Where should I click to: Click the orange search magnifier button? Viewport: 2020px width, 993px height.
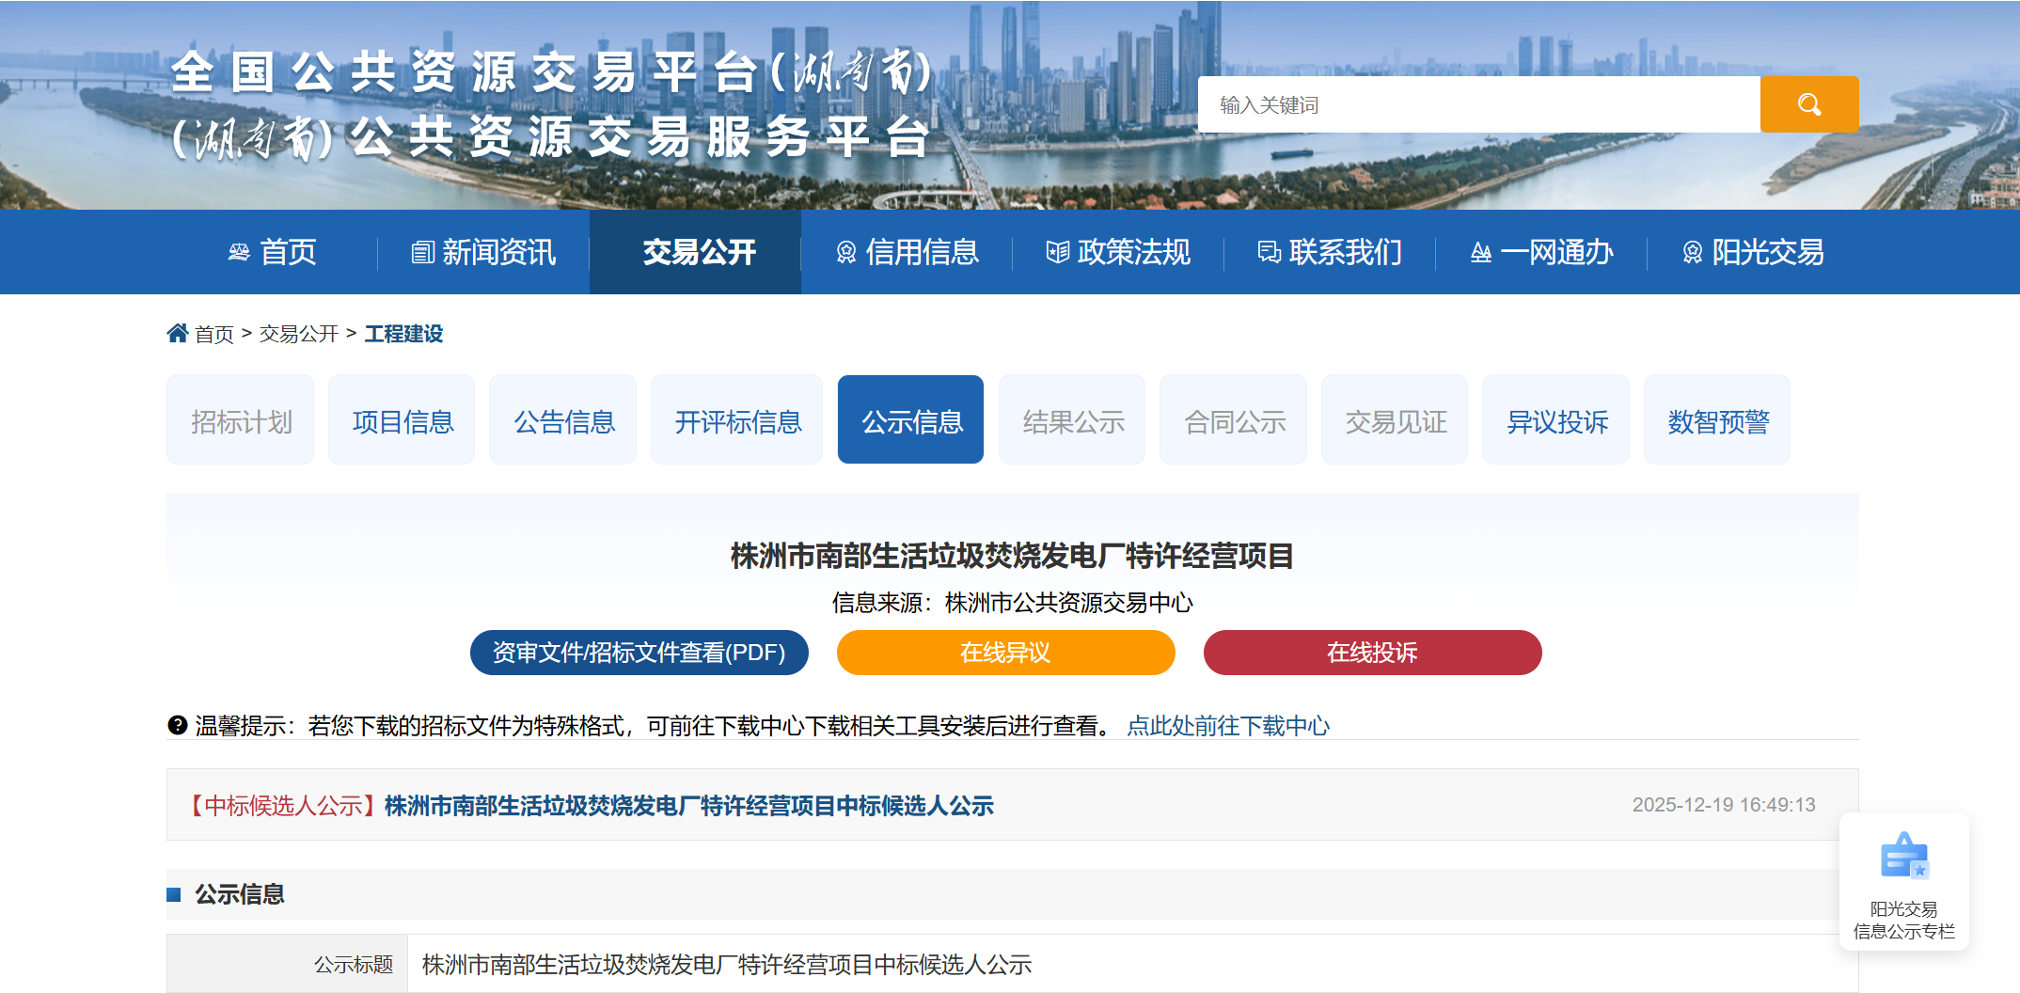(1808, 104)
